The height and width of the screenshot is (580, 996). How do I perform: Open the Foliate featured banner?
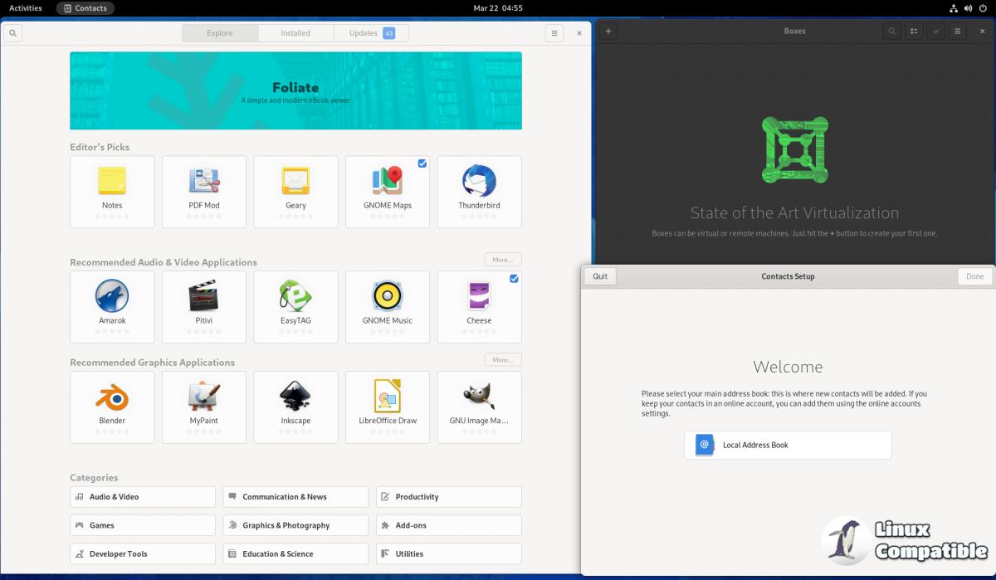tap(295, 90)
